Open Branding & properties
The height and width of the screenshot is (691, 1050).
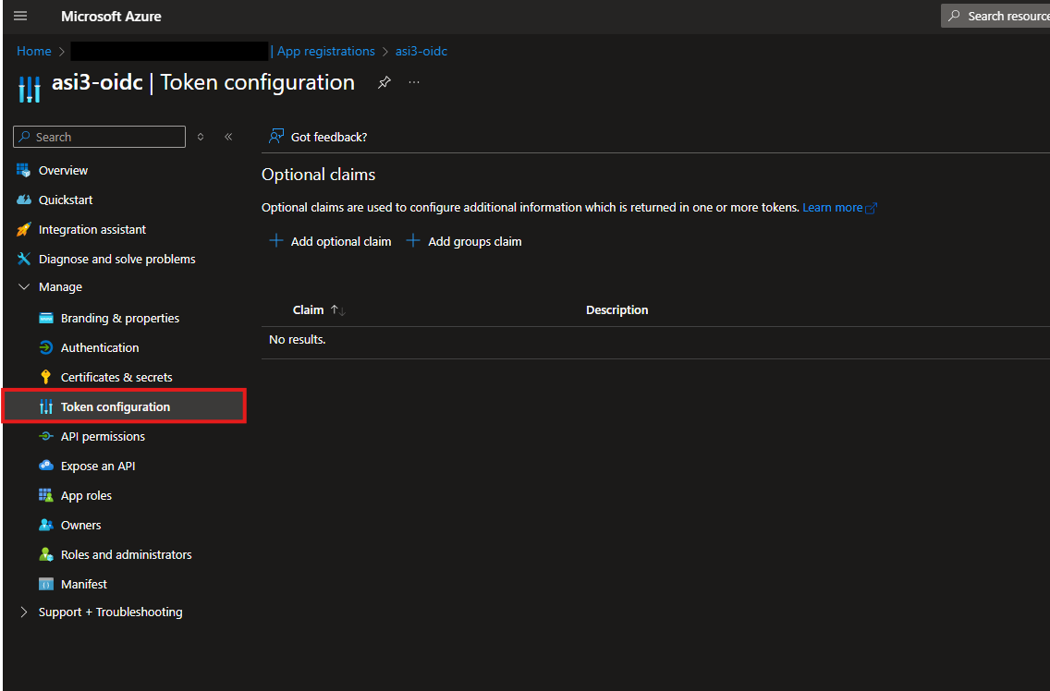pyautogui.click(x=120, y=318)
